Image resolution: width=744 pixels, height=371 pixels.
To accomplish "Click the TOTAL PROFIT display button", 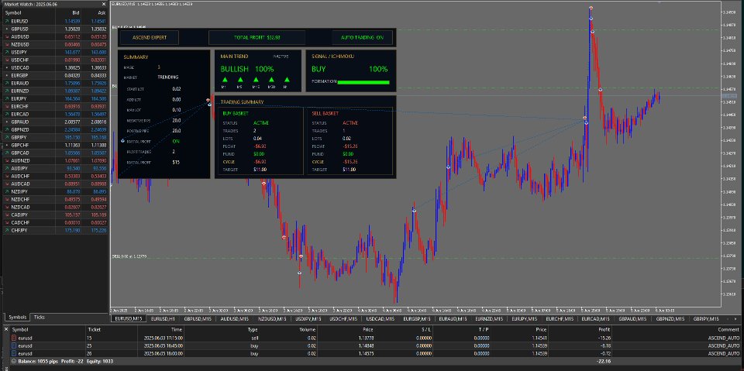I will point(257,37).
